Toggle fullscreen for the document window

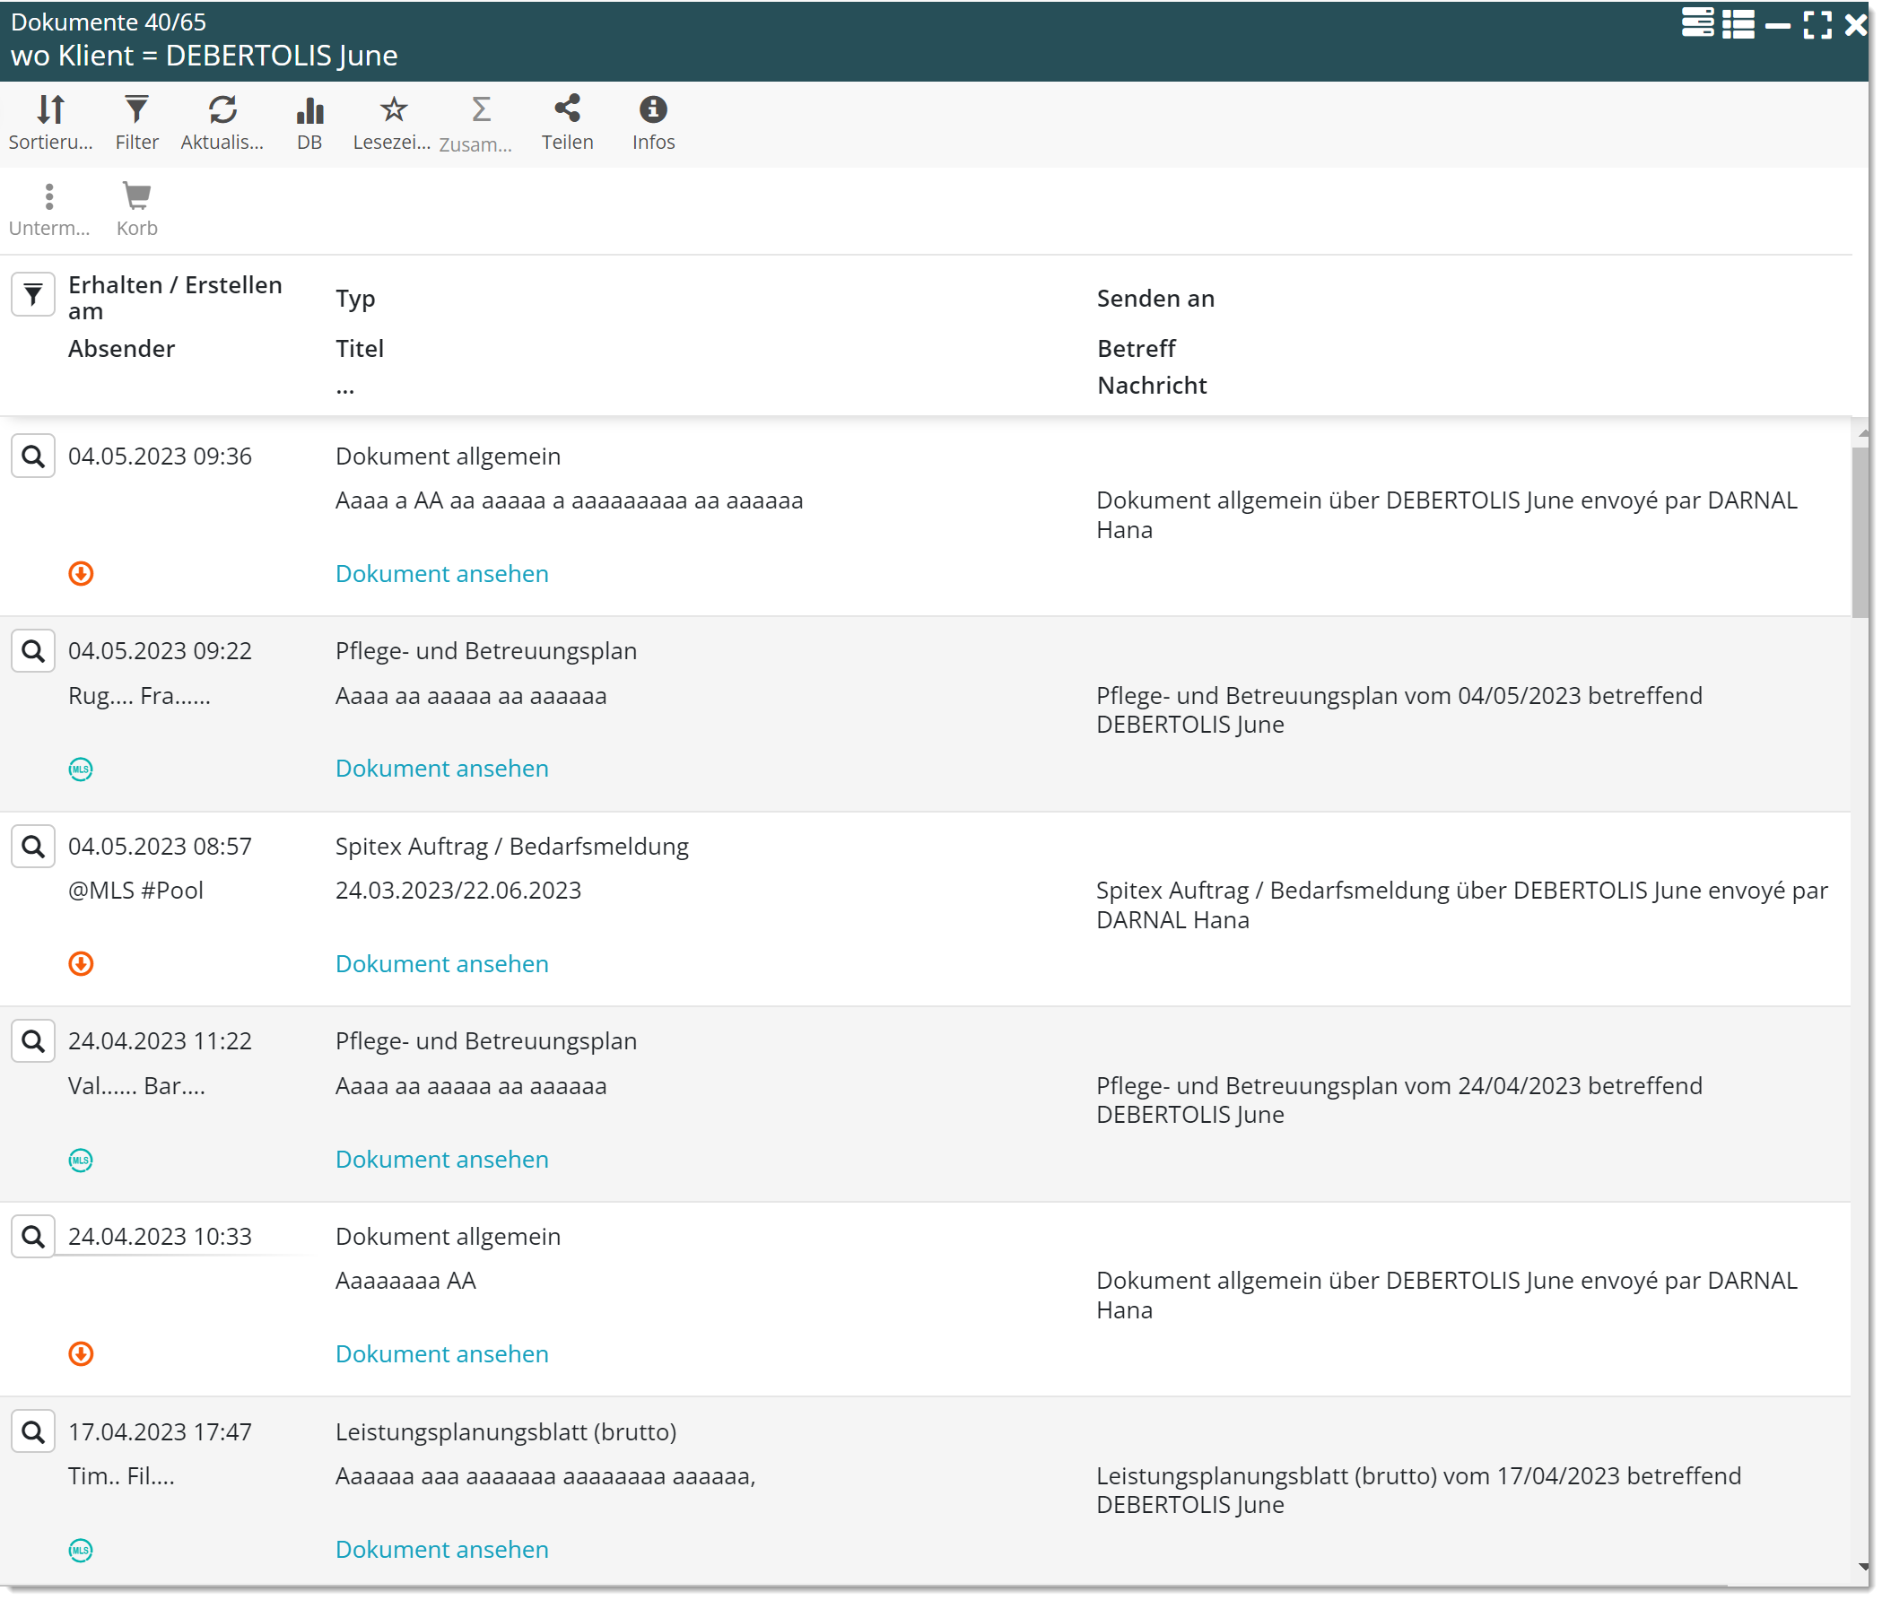[x=1817, y=24]
